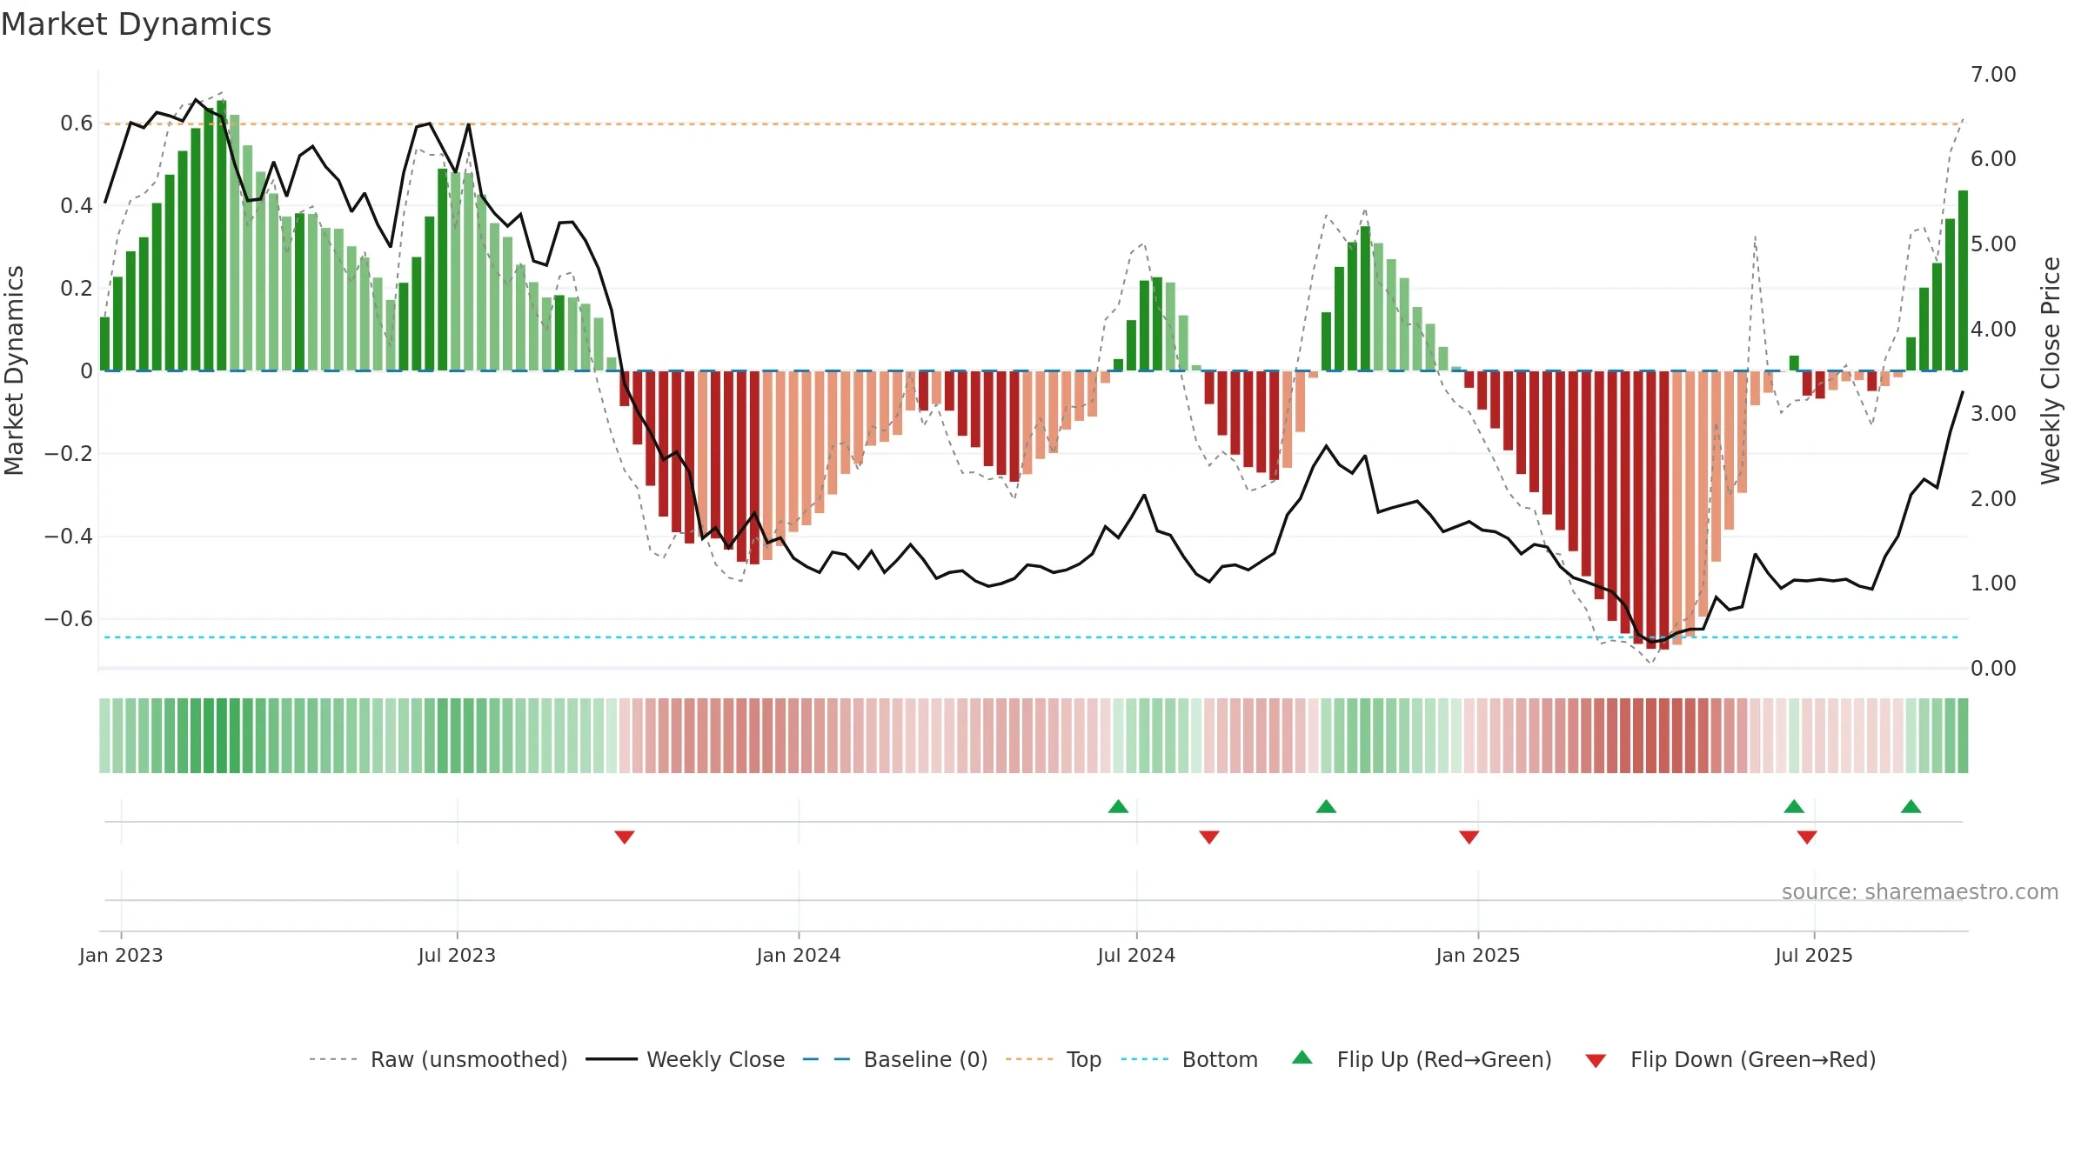Click the Jul 2024 x-axis label
This screenshot has width=2088, height=1174.
click(1136, 955)
